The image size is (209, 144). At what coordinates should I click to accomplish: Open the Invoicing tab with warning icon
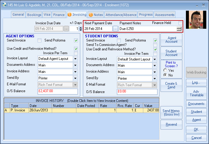tap(77, 14)
